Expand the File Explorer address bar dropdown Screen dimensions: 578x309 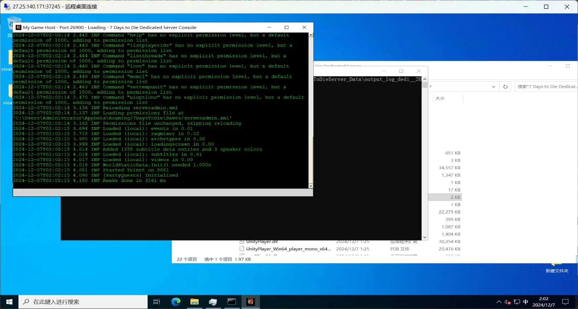click(493, 87)
